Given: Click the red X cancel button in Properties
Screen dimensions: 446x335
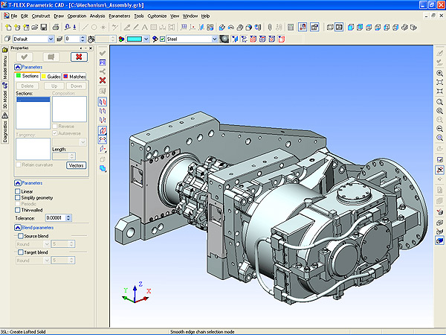Looking at the screenshot, I should point(77,57).
